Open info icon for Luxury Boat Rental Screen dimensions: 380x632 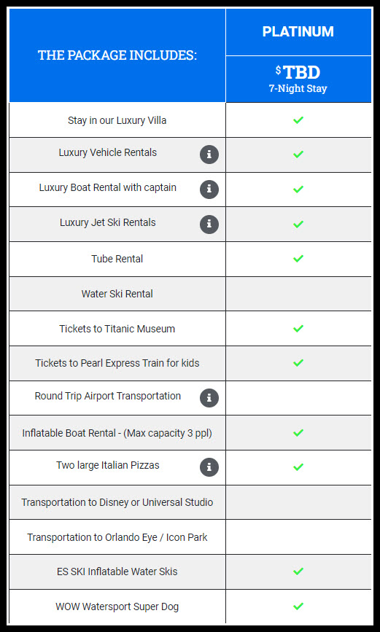[209, 190]
